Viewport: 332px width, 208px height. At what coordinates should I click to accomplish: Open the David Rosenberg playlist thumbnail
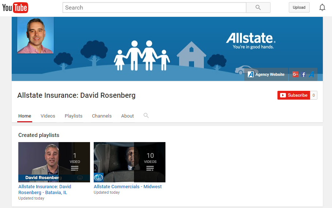(54, 162)
